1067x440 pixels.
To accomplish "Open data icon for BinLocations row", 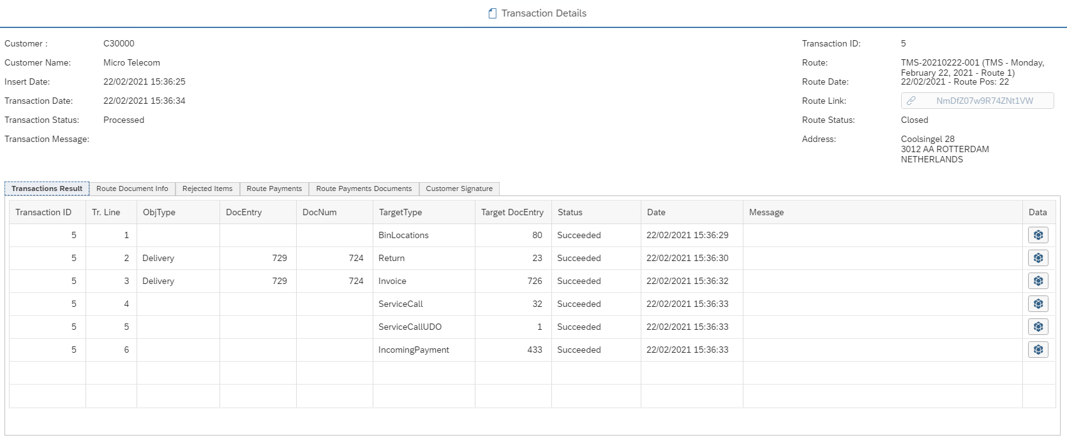I will click(1038, 235).
